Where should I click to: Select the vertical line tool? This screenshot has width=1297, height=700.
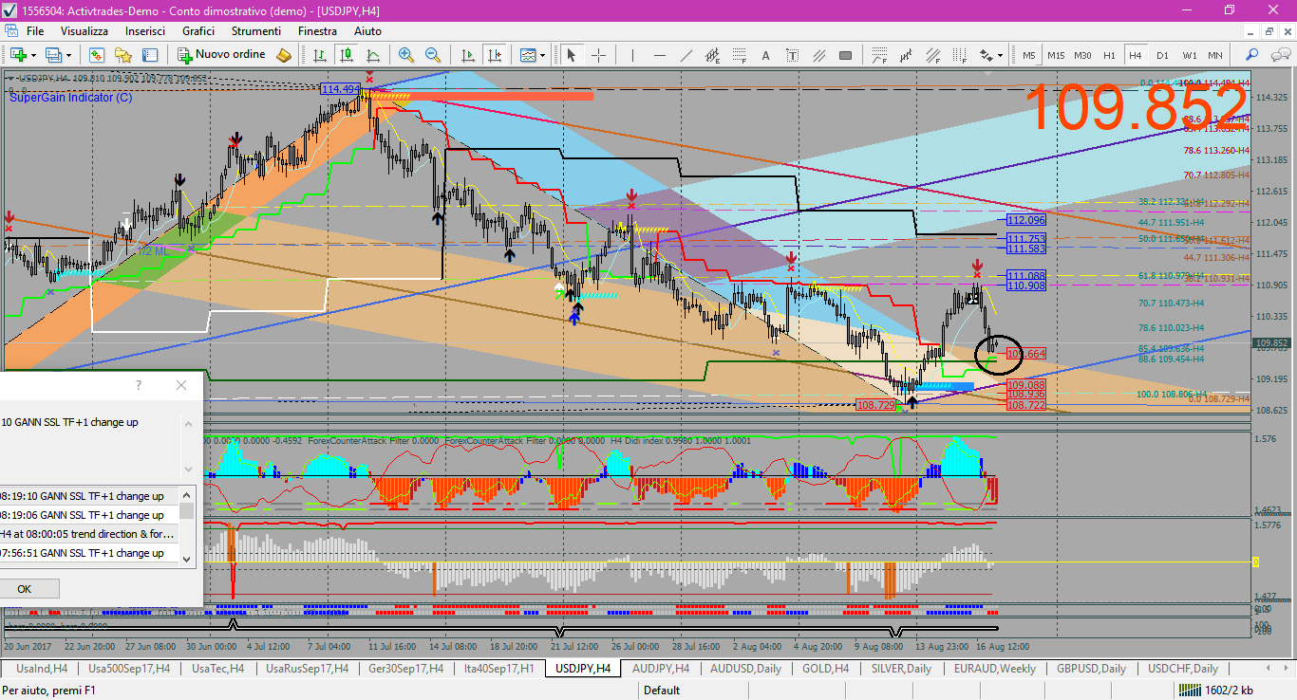click(632, 55)
